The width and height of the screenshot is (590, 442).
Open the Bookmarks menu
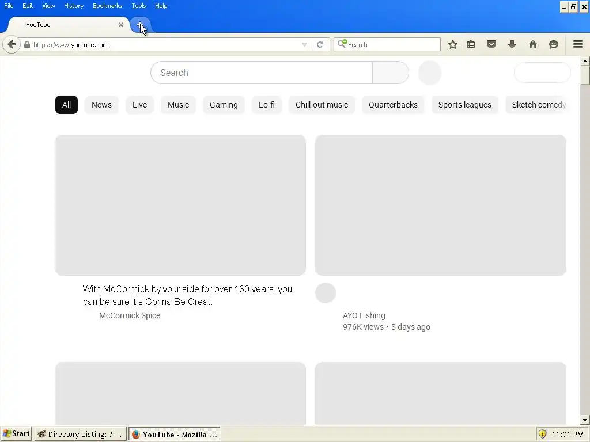pos(108,6)
